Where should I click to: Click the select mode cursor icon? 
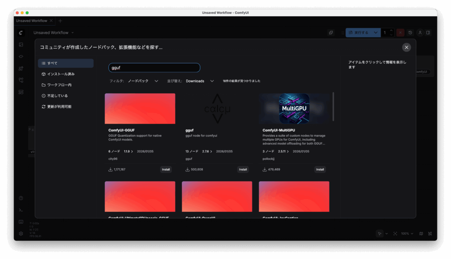(x=379, y=233)
